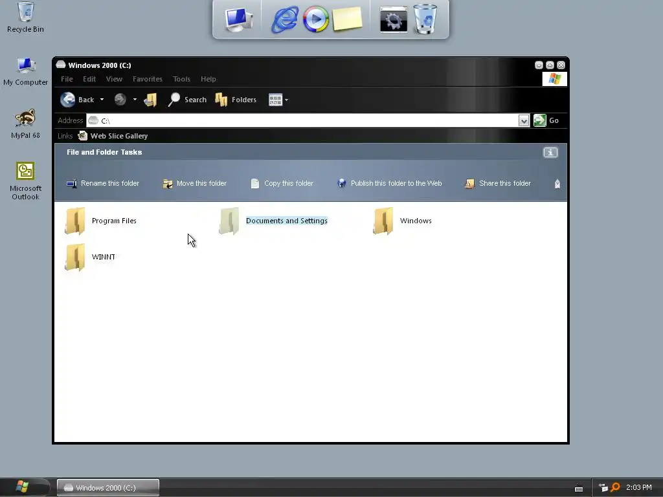Click the WINNT folder label
663x497 pixels.
click(103, 257)
